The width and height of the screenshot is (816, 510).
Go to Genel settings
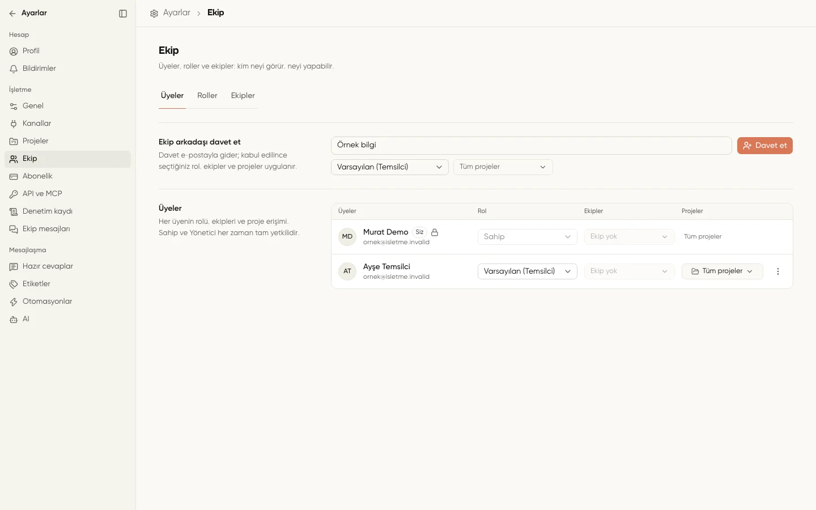(67, 106)
